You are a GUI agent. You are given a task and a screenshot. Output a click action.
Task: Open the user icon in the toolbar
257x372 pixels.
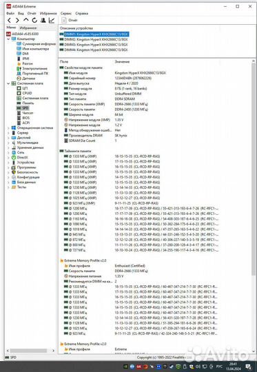(43, 21)
